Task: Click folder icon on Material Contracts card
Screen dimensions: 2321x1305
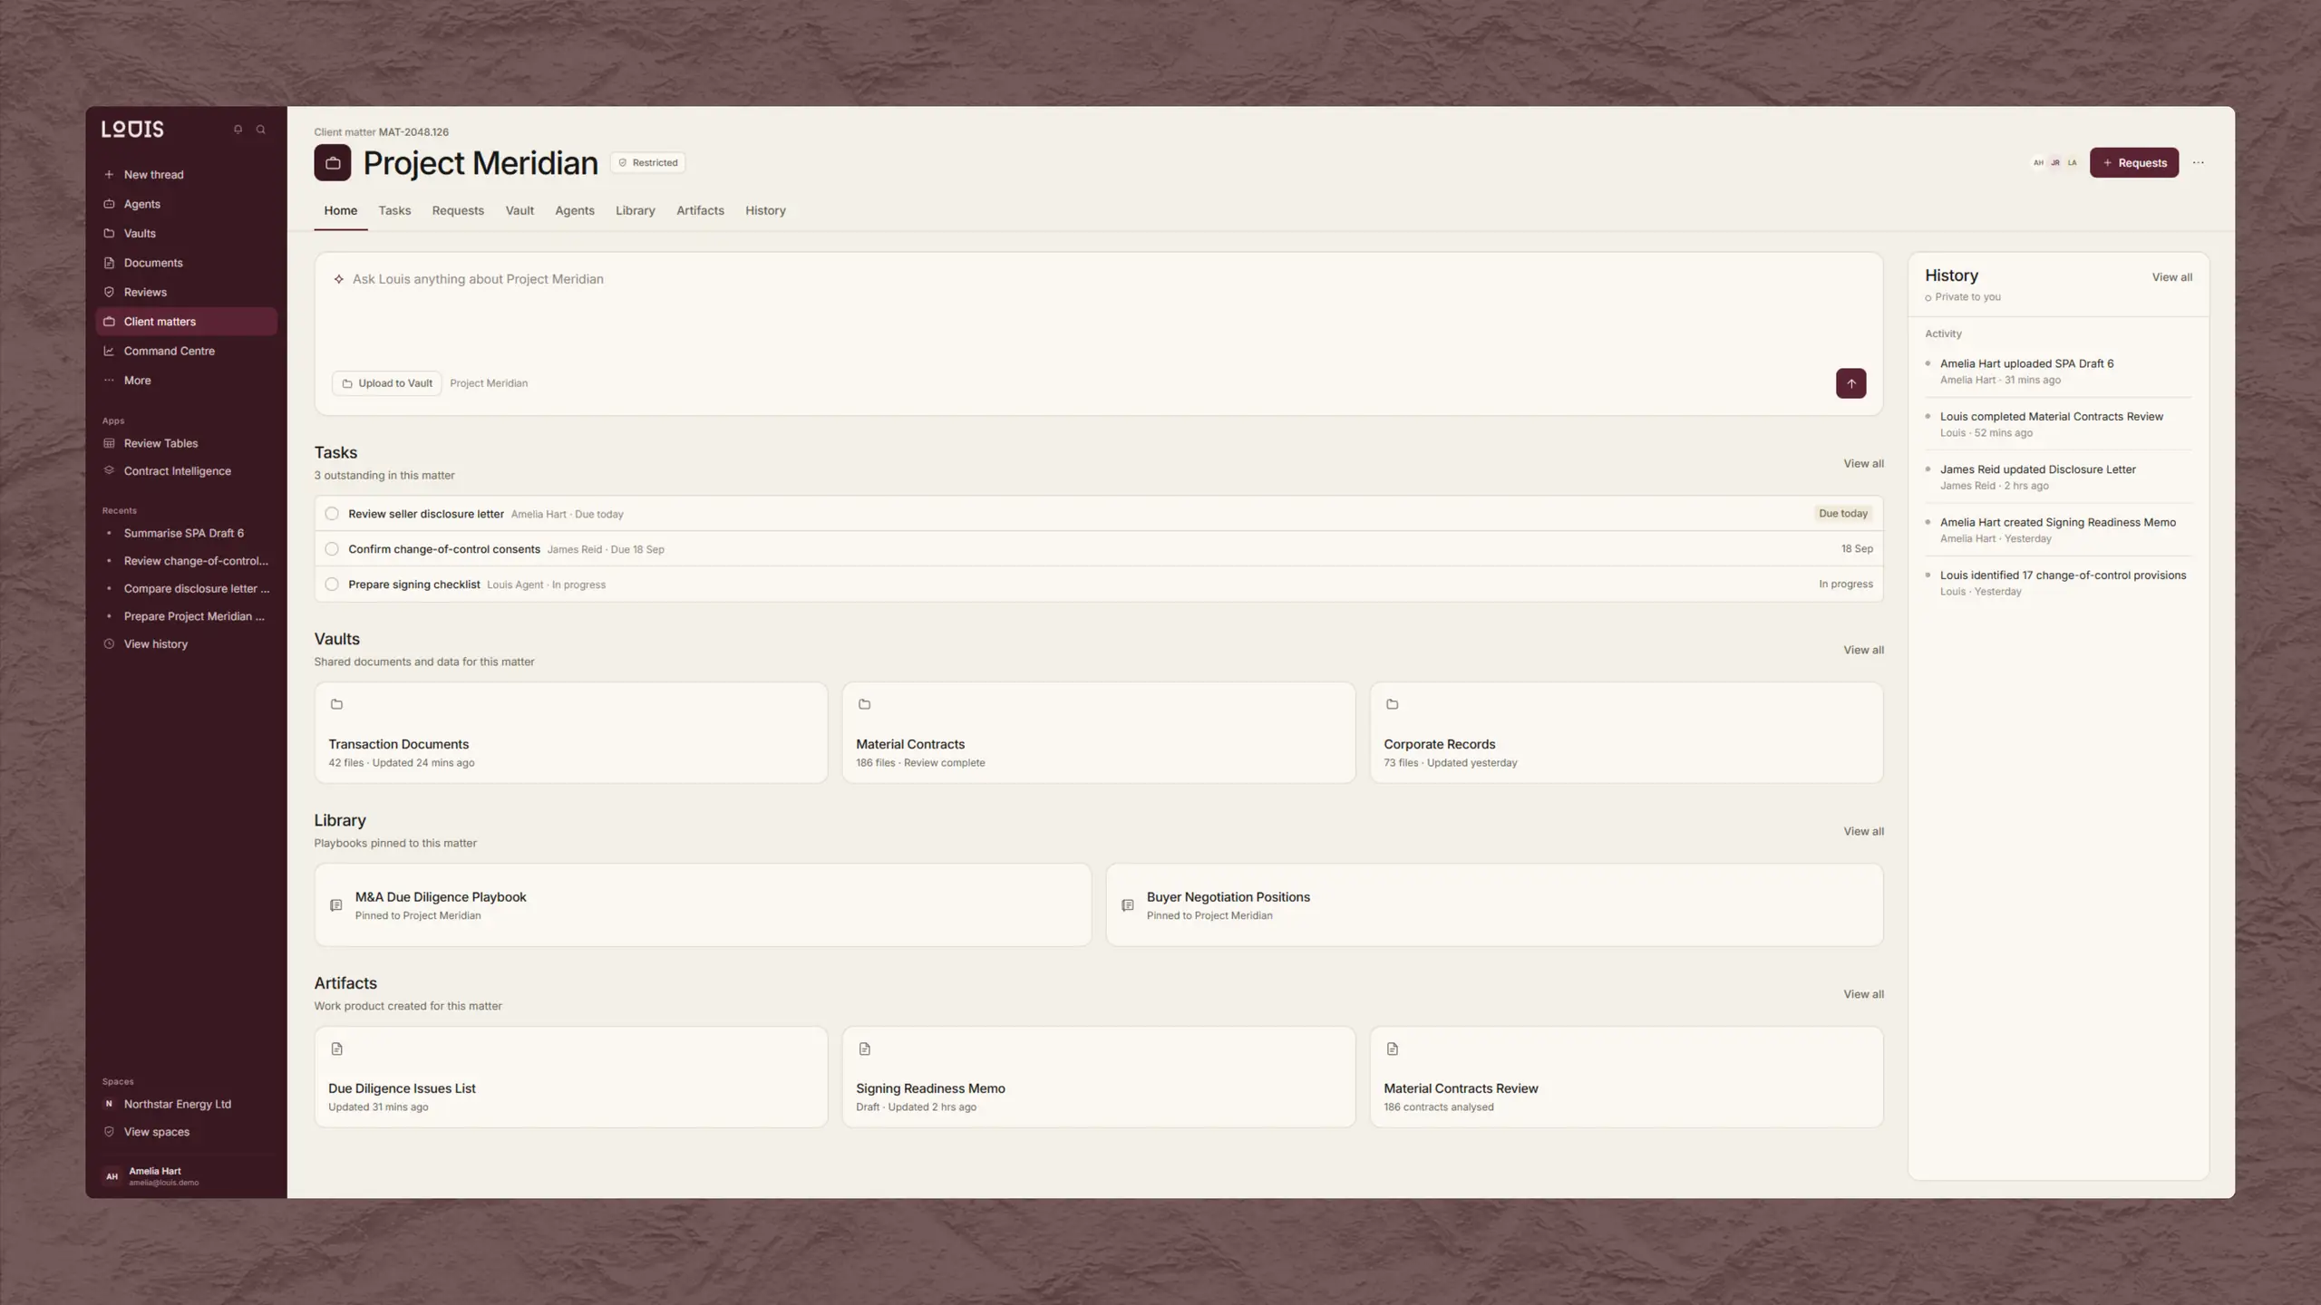Action: click(864, 704)
